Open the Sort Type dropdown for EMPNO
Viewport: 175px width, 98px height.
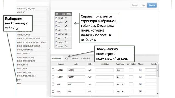pos(120,70)
